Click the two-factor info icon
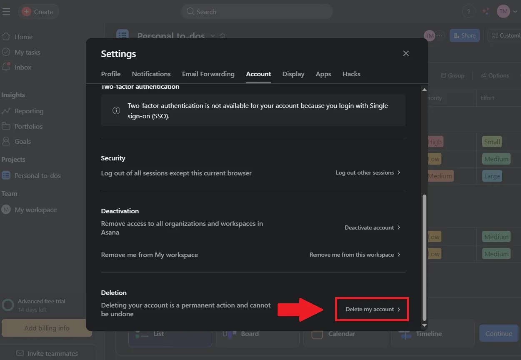Screen dimensions: 521x360 [x=117, y=110]
